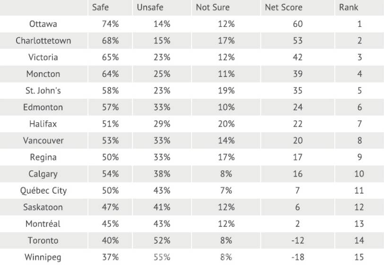The image size is (384, 265).
Task: Click Ottawa's 74% safe value
Action: point(110,24)
